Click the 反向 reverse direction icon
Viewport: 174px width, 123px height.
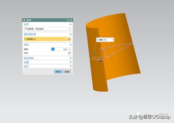click(x=70, y=53)
